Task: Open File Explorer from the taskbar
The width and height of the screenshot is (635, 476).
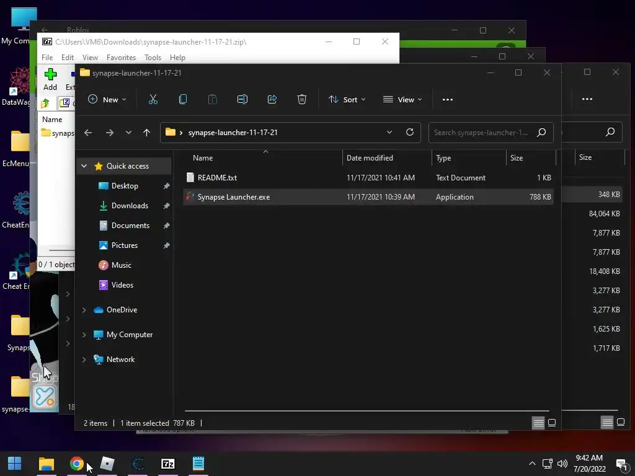Action: coord(46,464)
